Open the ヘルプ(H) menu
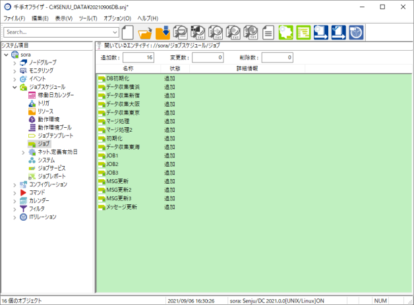 pyautogui.click(x=148, y=18)
